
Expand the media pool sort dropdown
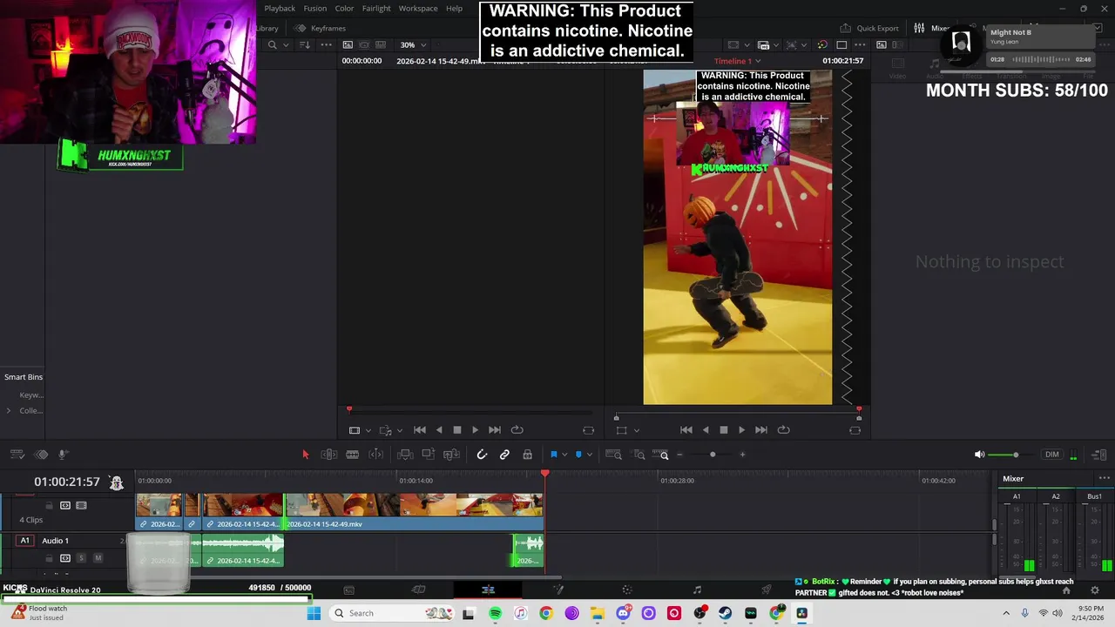pos(304,45)
